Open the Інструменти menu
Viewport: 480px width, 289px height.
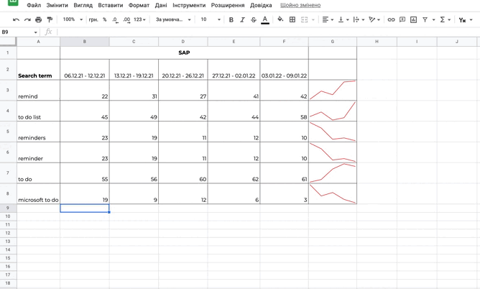pos(189,5)
